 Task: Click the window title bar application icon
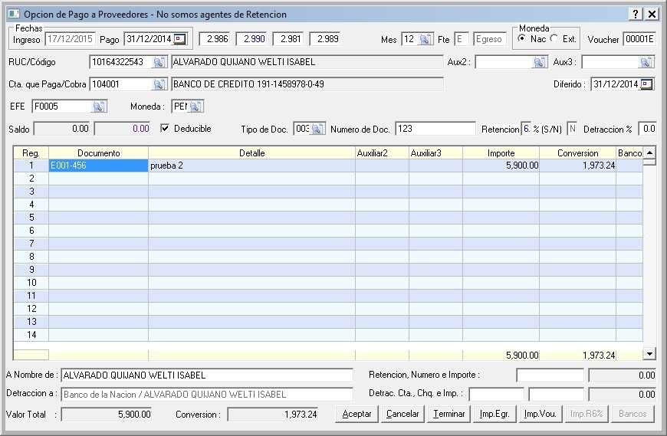[14, 14]
